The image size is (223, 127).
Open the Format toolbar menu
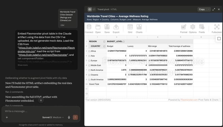coord(184,29)
